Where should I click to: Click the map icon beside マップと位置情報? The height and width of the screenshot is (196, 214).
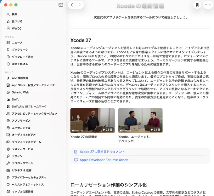pyautogui.click(x=8, y=192)
